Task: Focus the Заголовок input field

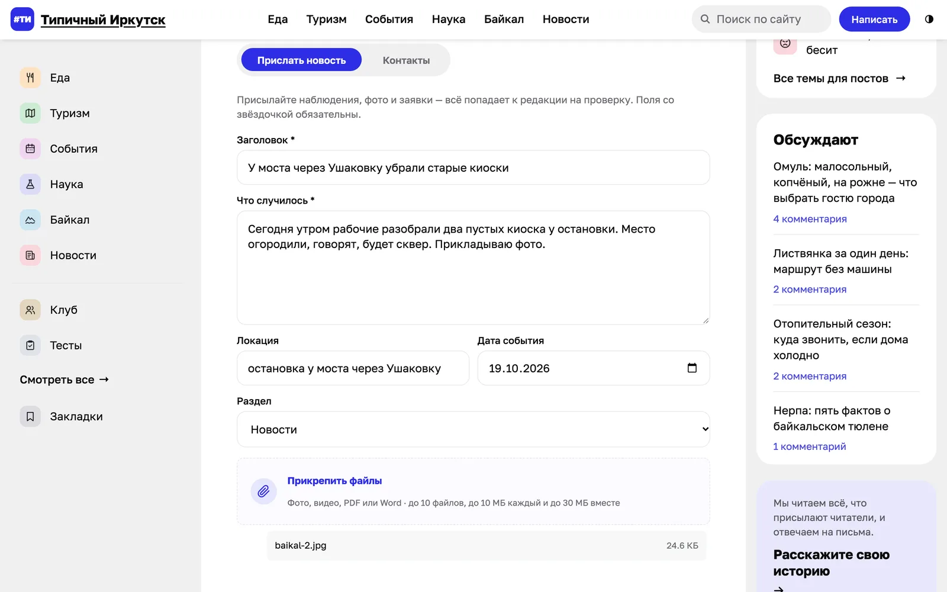Action: 473,168
